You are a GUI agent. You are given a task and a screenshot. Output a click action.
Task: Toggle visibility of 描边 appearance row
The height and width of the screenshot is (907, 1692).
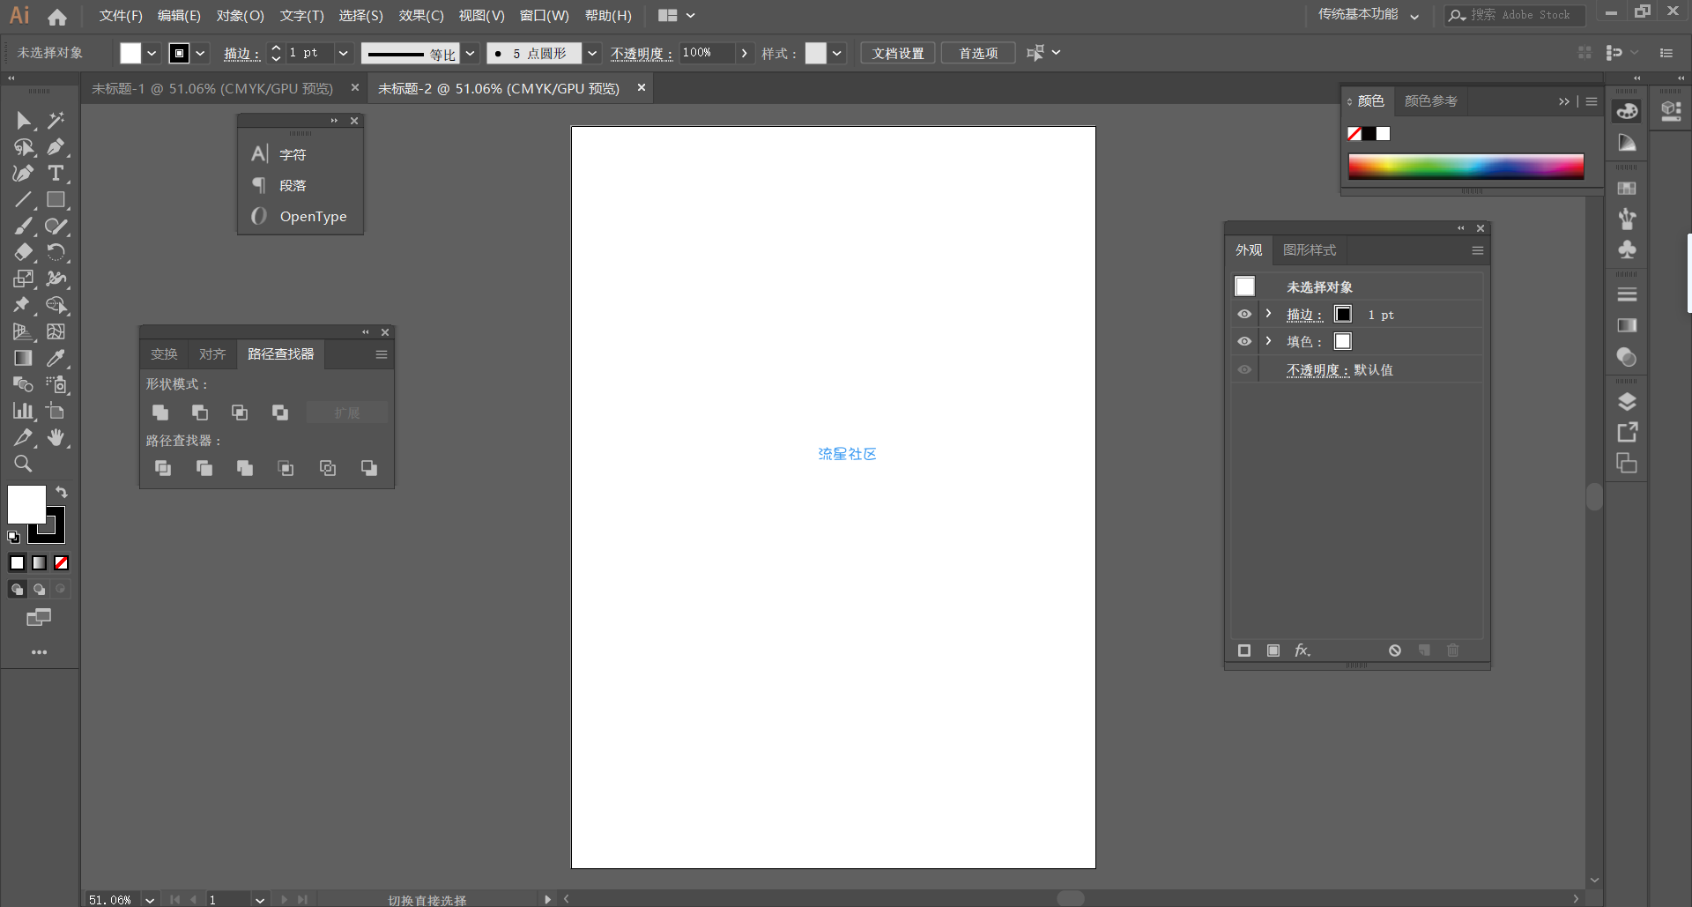coord(1244,315)
